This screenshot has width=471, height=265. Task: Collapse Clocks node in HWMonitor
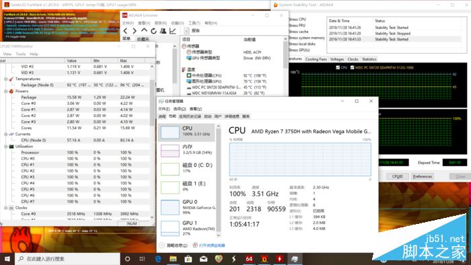click(x=5, y=208)
